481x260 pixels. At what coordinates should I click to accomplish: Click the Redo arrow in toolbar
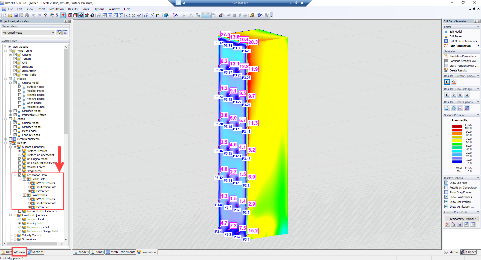point(39,15)
